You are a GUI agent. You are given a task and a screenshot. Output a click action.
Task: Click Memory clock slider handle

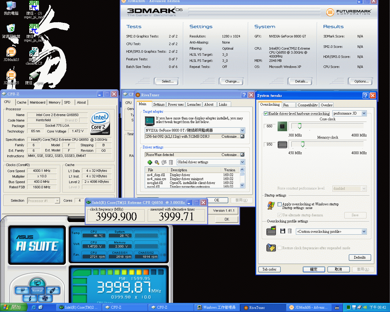coord(303,144)
